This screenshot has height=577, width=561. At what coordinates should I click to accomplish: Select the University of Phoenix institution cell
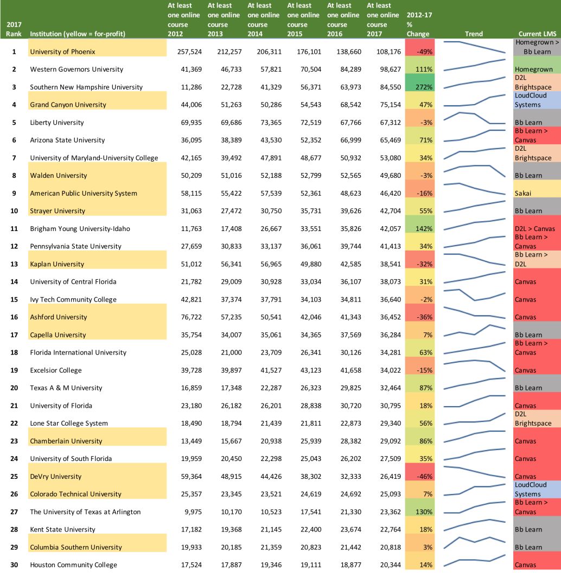(x=97, y=48)
